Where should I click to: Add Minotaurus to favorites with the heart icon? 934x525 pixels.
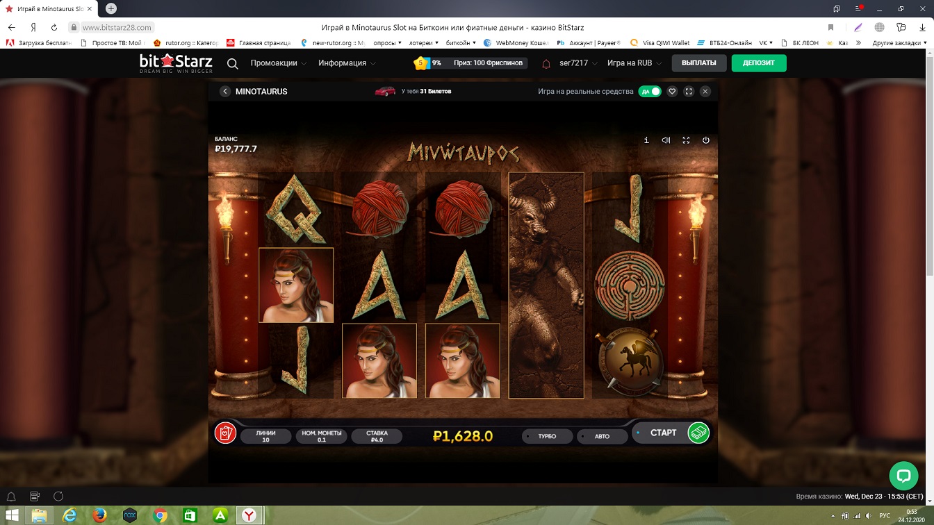672,92
